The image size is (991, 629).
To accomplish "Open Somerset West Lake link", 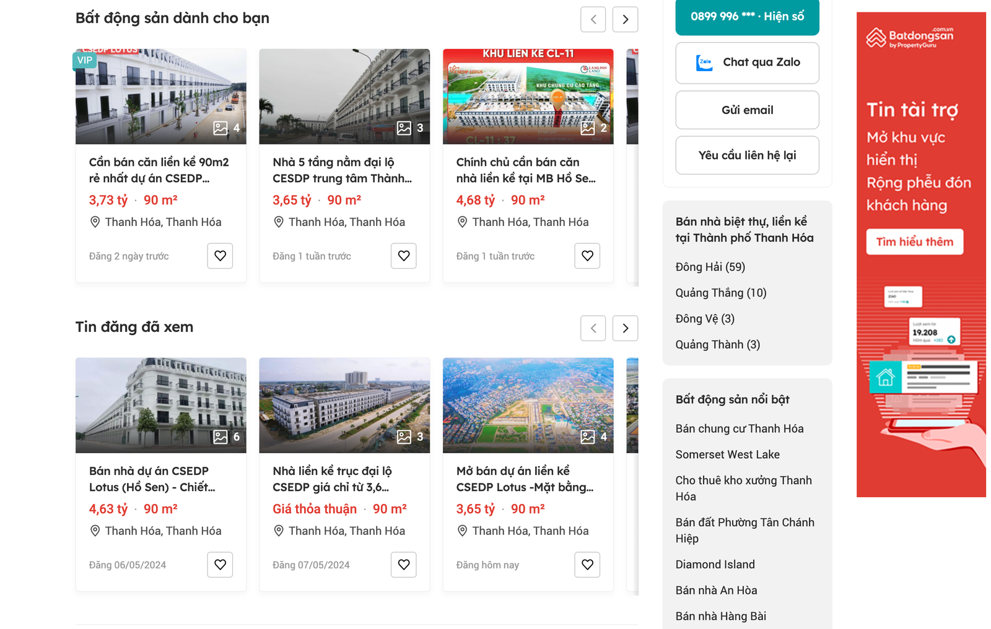I will pyautogui.click(x=727, y=454).
